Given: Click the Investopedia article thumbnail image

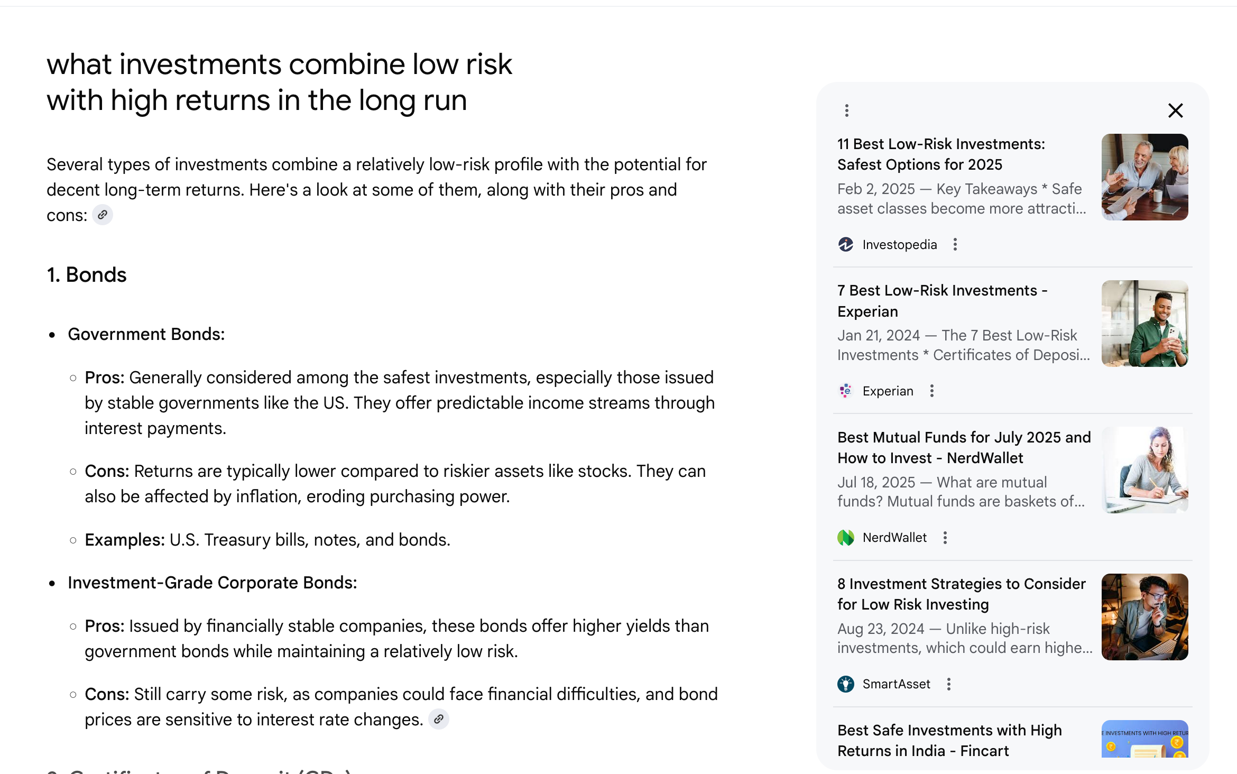Looking at the screenshot, I should 1144,177.
